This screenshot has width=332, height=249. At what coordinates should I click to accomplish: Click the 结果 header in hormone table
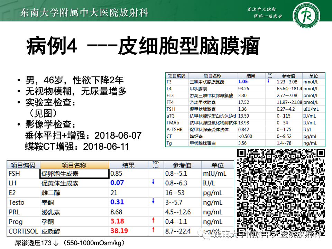129,165
